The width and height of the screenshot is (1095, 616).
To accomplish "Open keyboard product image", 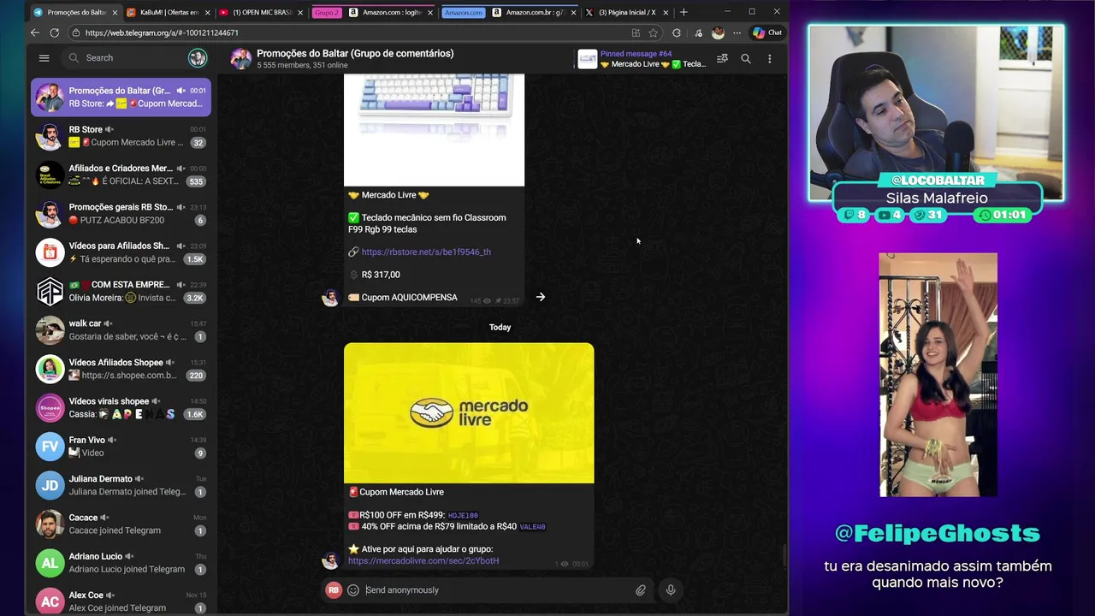I will [x=434, y=130].
